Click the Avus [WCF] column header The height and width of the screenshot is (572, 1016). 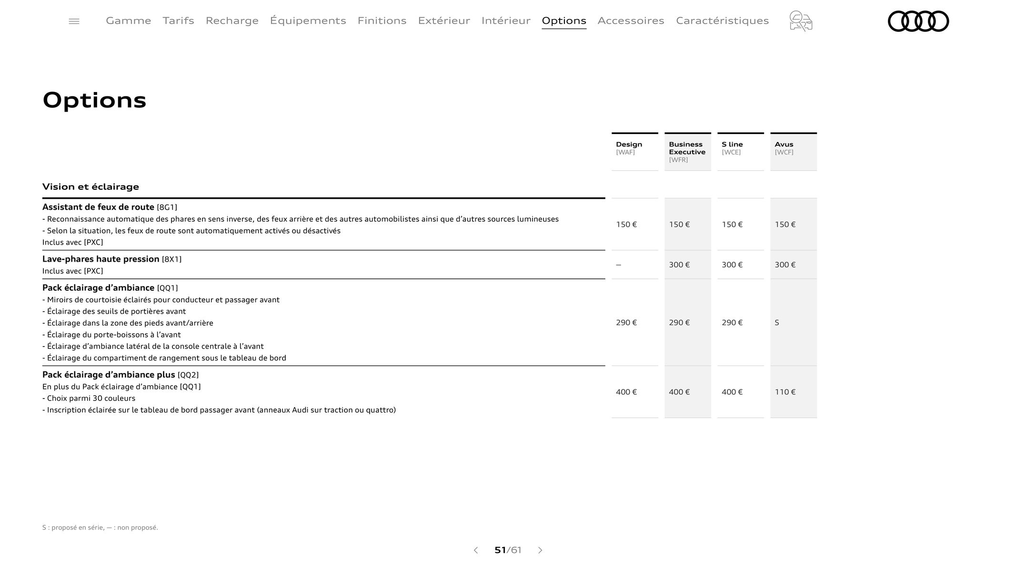pos(793,152)
